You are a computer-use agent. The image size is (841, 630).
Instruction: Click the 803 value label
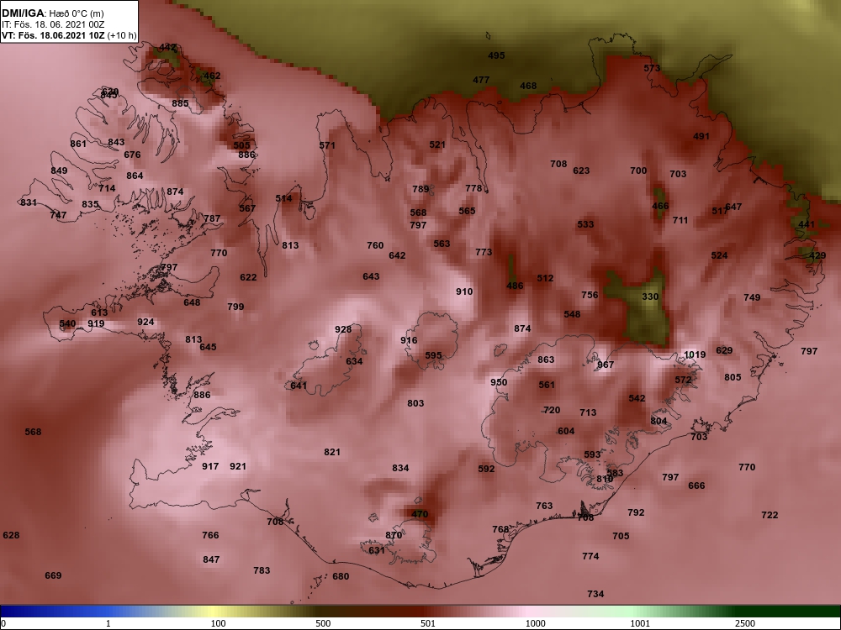[x=415, y=403]
